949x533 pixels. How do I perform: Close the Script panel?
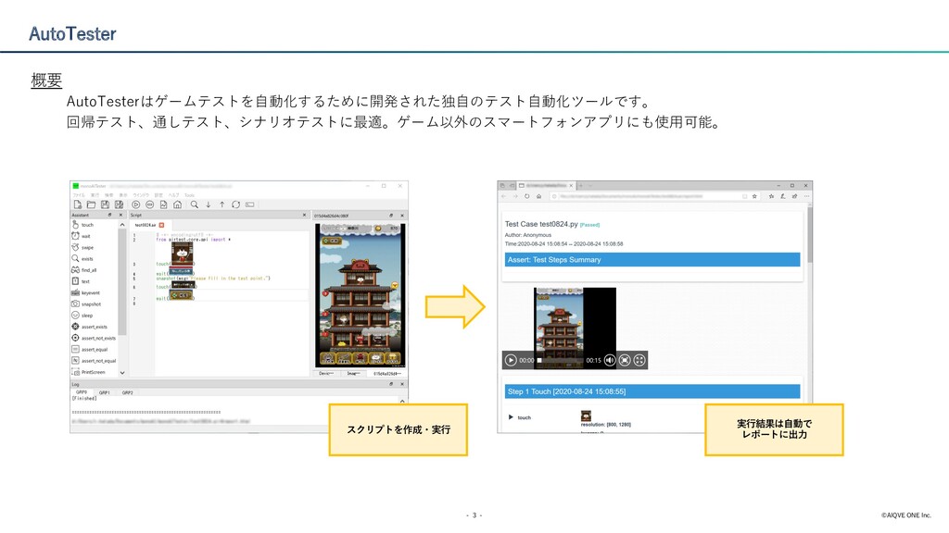tap(304, 215)
